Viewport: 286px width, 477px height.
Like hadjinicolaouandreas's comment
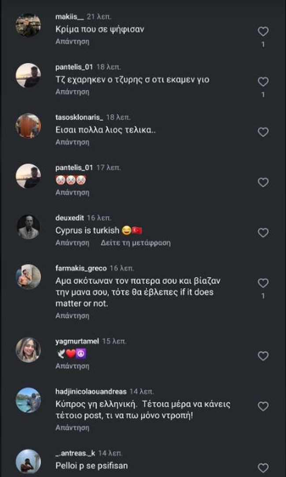pyautogui.click(x=263, y=406)
